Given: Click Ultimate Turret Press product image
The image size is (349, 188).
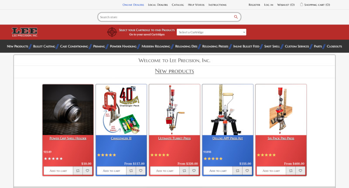Looking at the screenshot, I should pos(174,110).
